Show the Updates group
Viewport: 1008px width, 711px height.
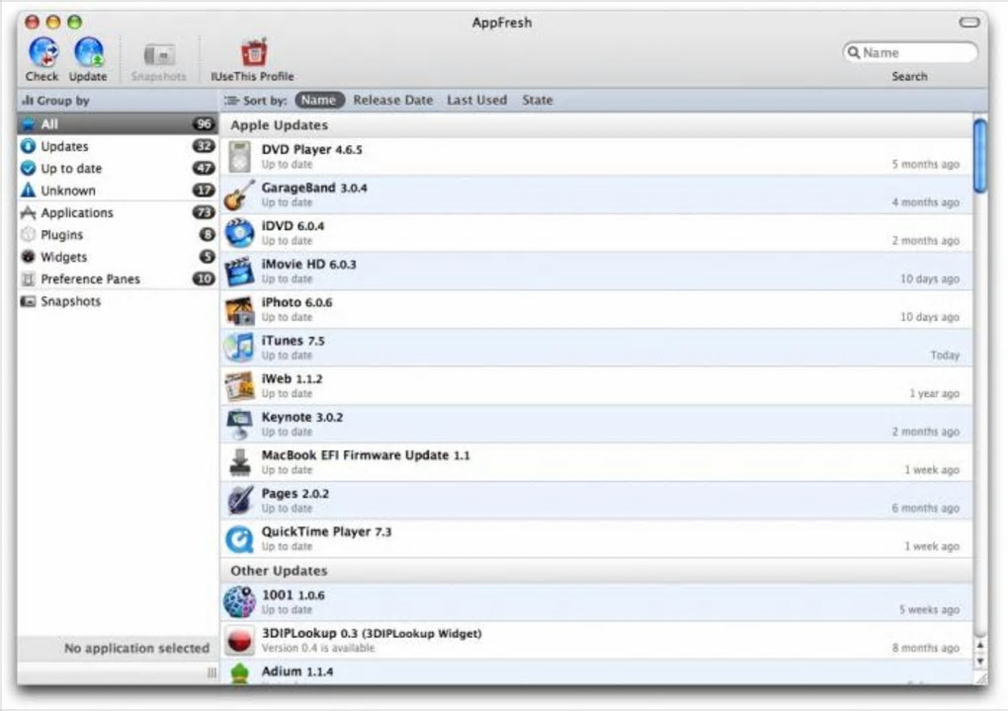[119, 146]
